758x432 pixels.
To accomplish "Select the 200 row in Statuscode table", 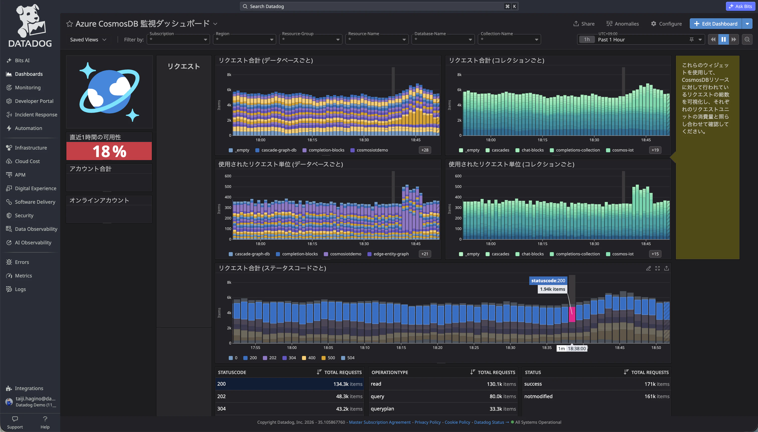I will (290, 384).
